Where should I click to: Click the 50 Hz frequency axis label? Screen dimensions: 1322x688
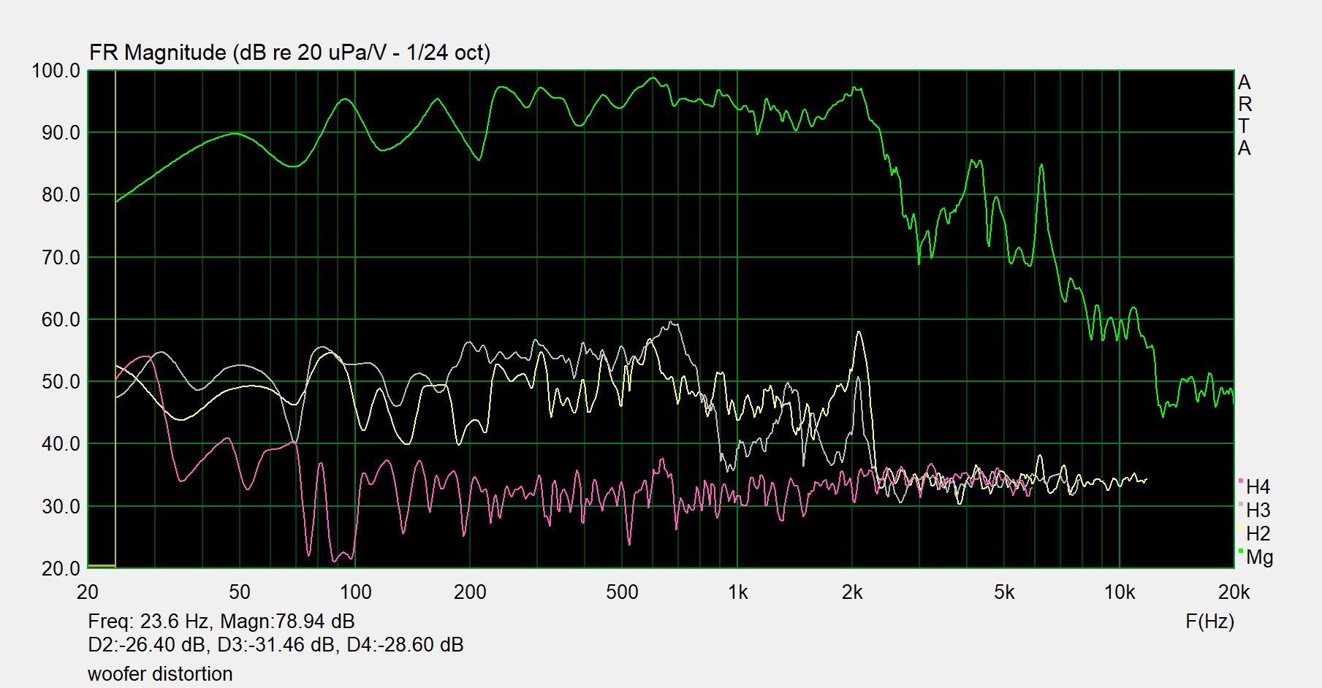click(240, 592)
